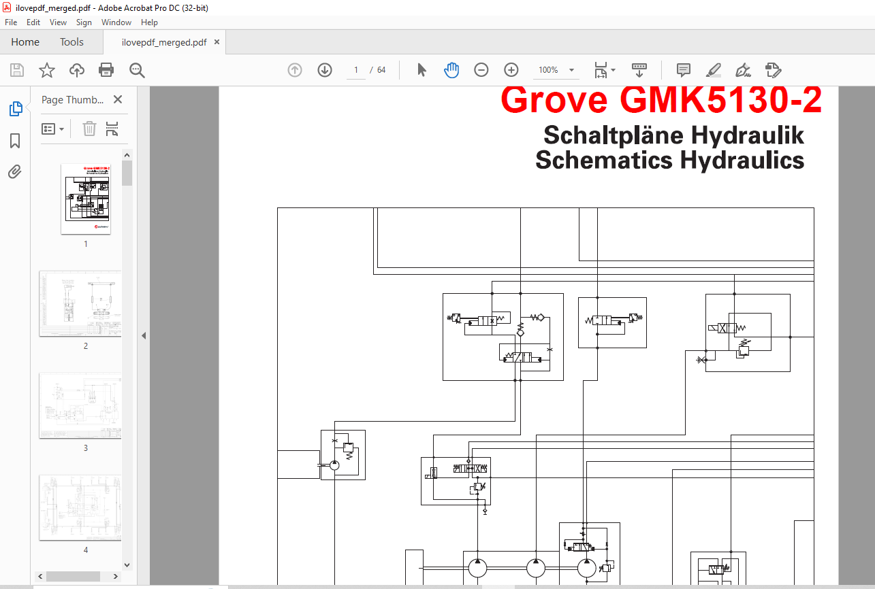Click the page number input field
The image size is (875, 589).
(355, 70)
